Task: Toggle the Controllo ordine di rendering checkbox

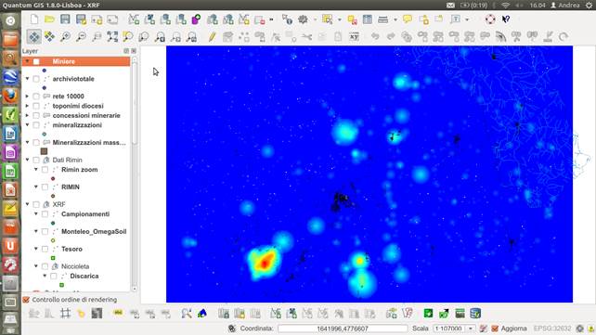Action: tap(26, 300)
